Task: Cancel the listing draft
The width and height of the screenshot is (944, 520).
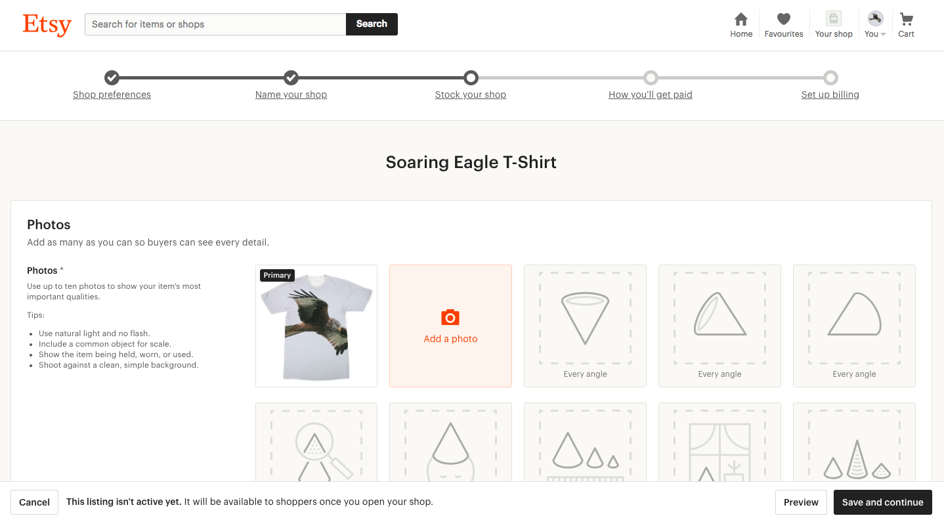Action: 34,502
